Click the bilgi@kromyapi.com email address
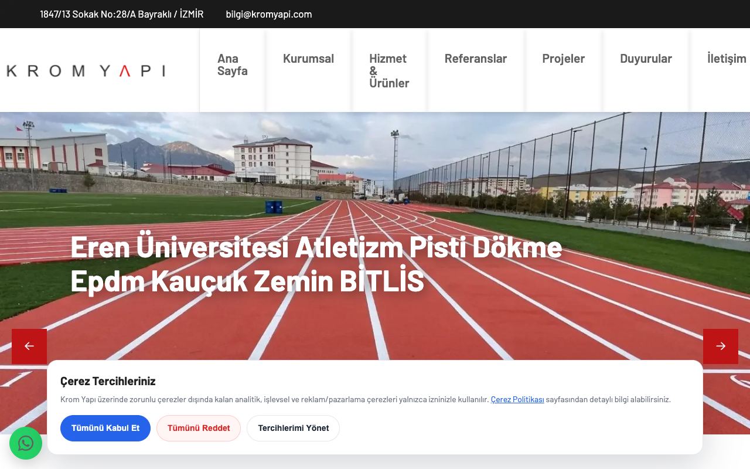Screen dimensions: 750x469 click(269, 14)
